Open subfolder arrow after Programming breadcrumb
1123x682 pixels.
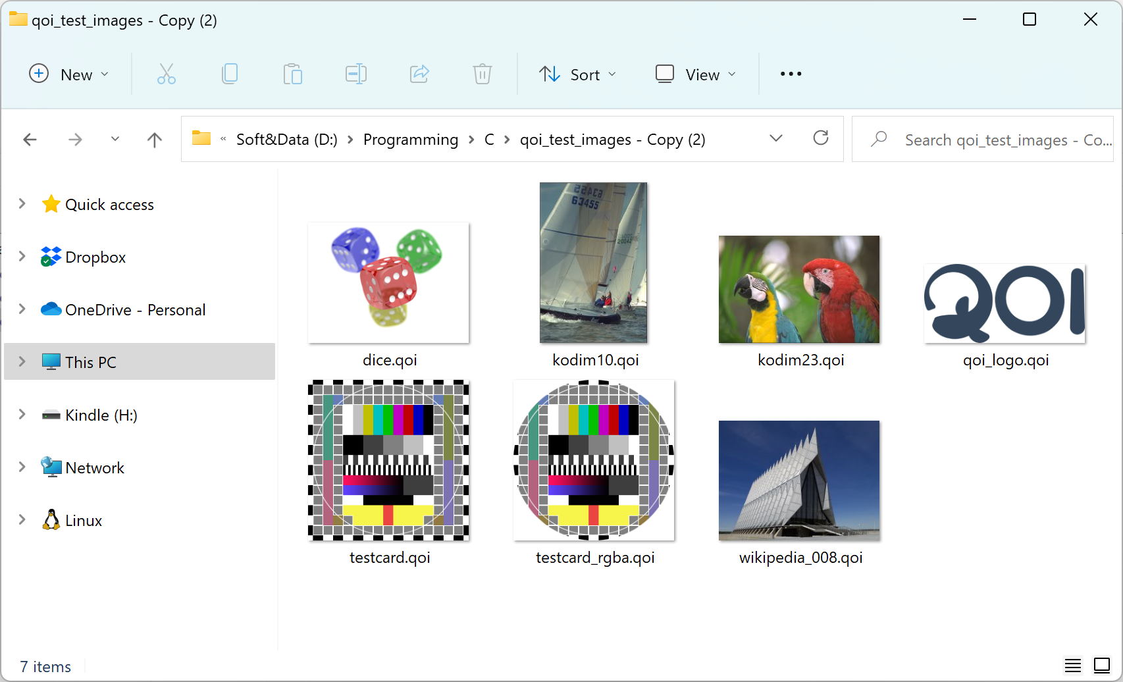(x=471, y=140)
